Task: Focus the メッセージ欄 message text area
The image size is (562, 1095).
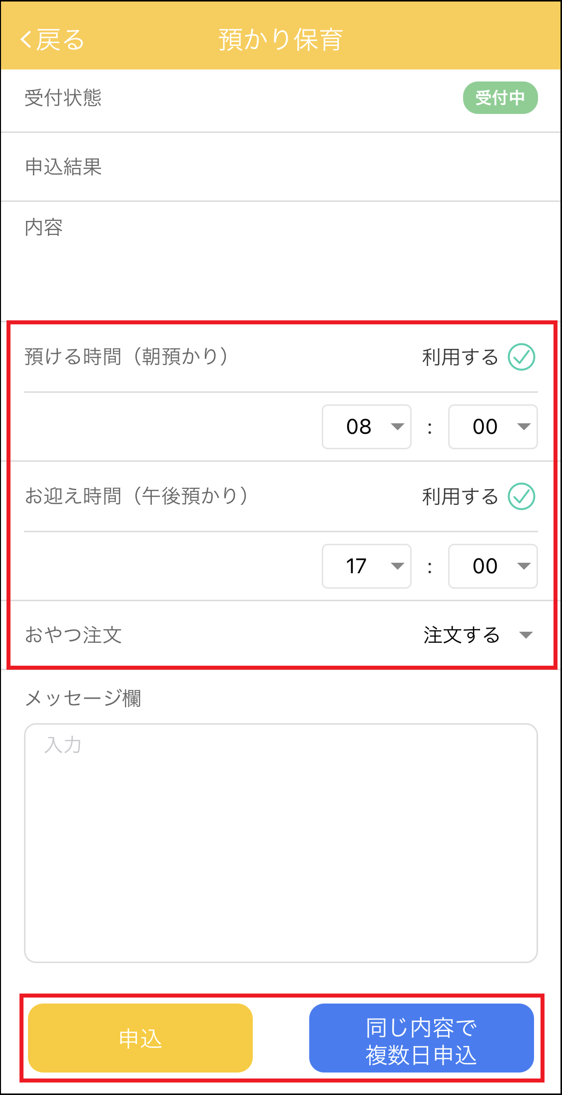Action: point(281,843)
